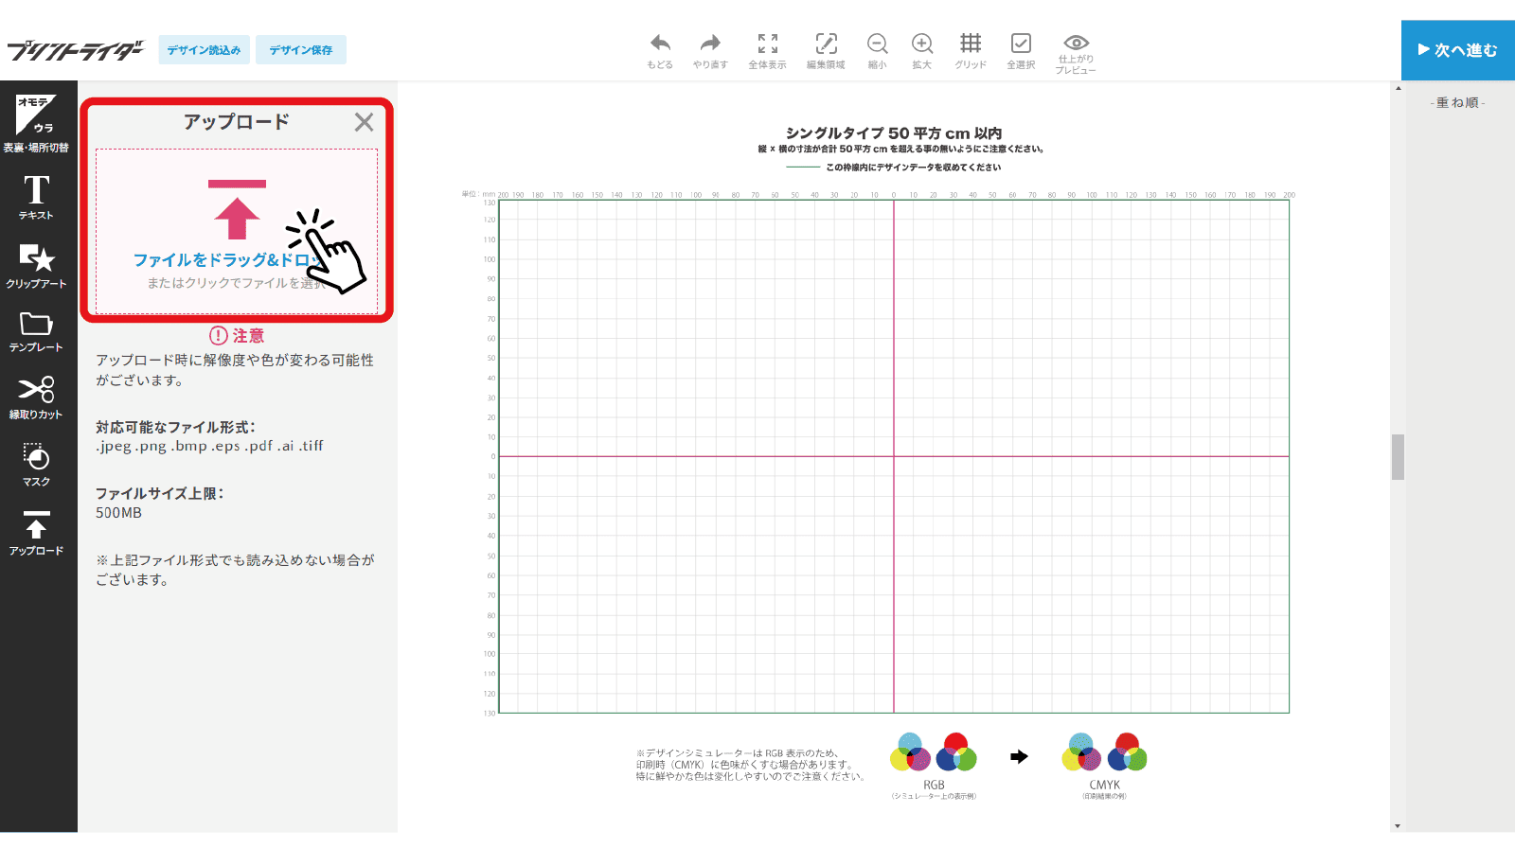1515x866 pixels.
Task: Select the マスク mask tool
Action: (36, 465)
